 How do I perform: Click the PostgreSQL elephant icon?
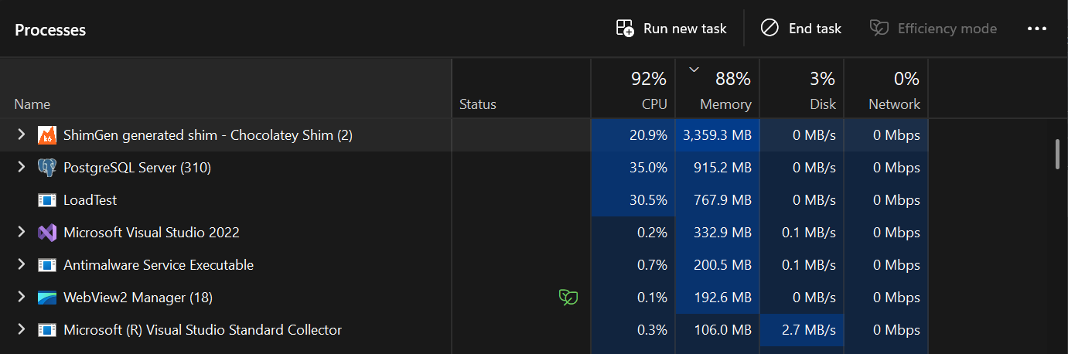(x=47, y=168)
